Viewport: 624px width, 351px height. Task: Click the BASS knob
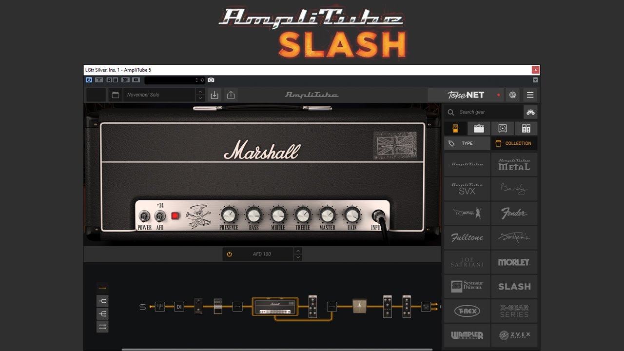pyautogui.click(x=253, y=214)
